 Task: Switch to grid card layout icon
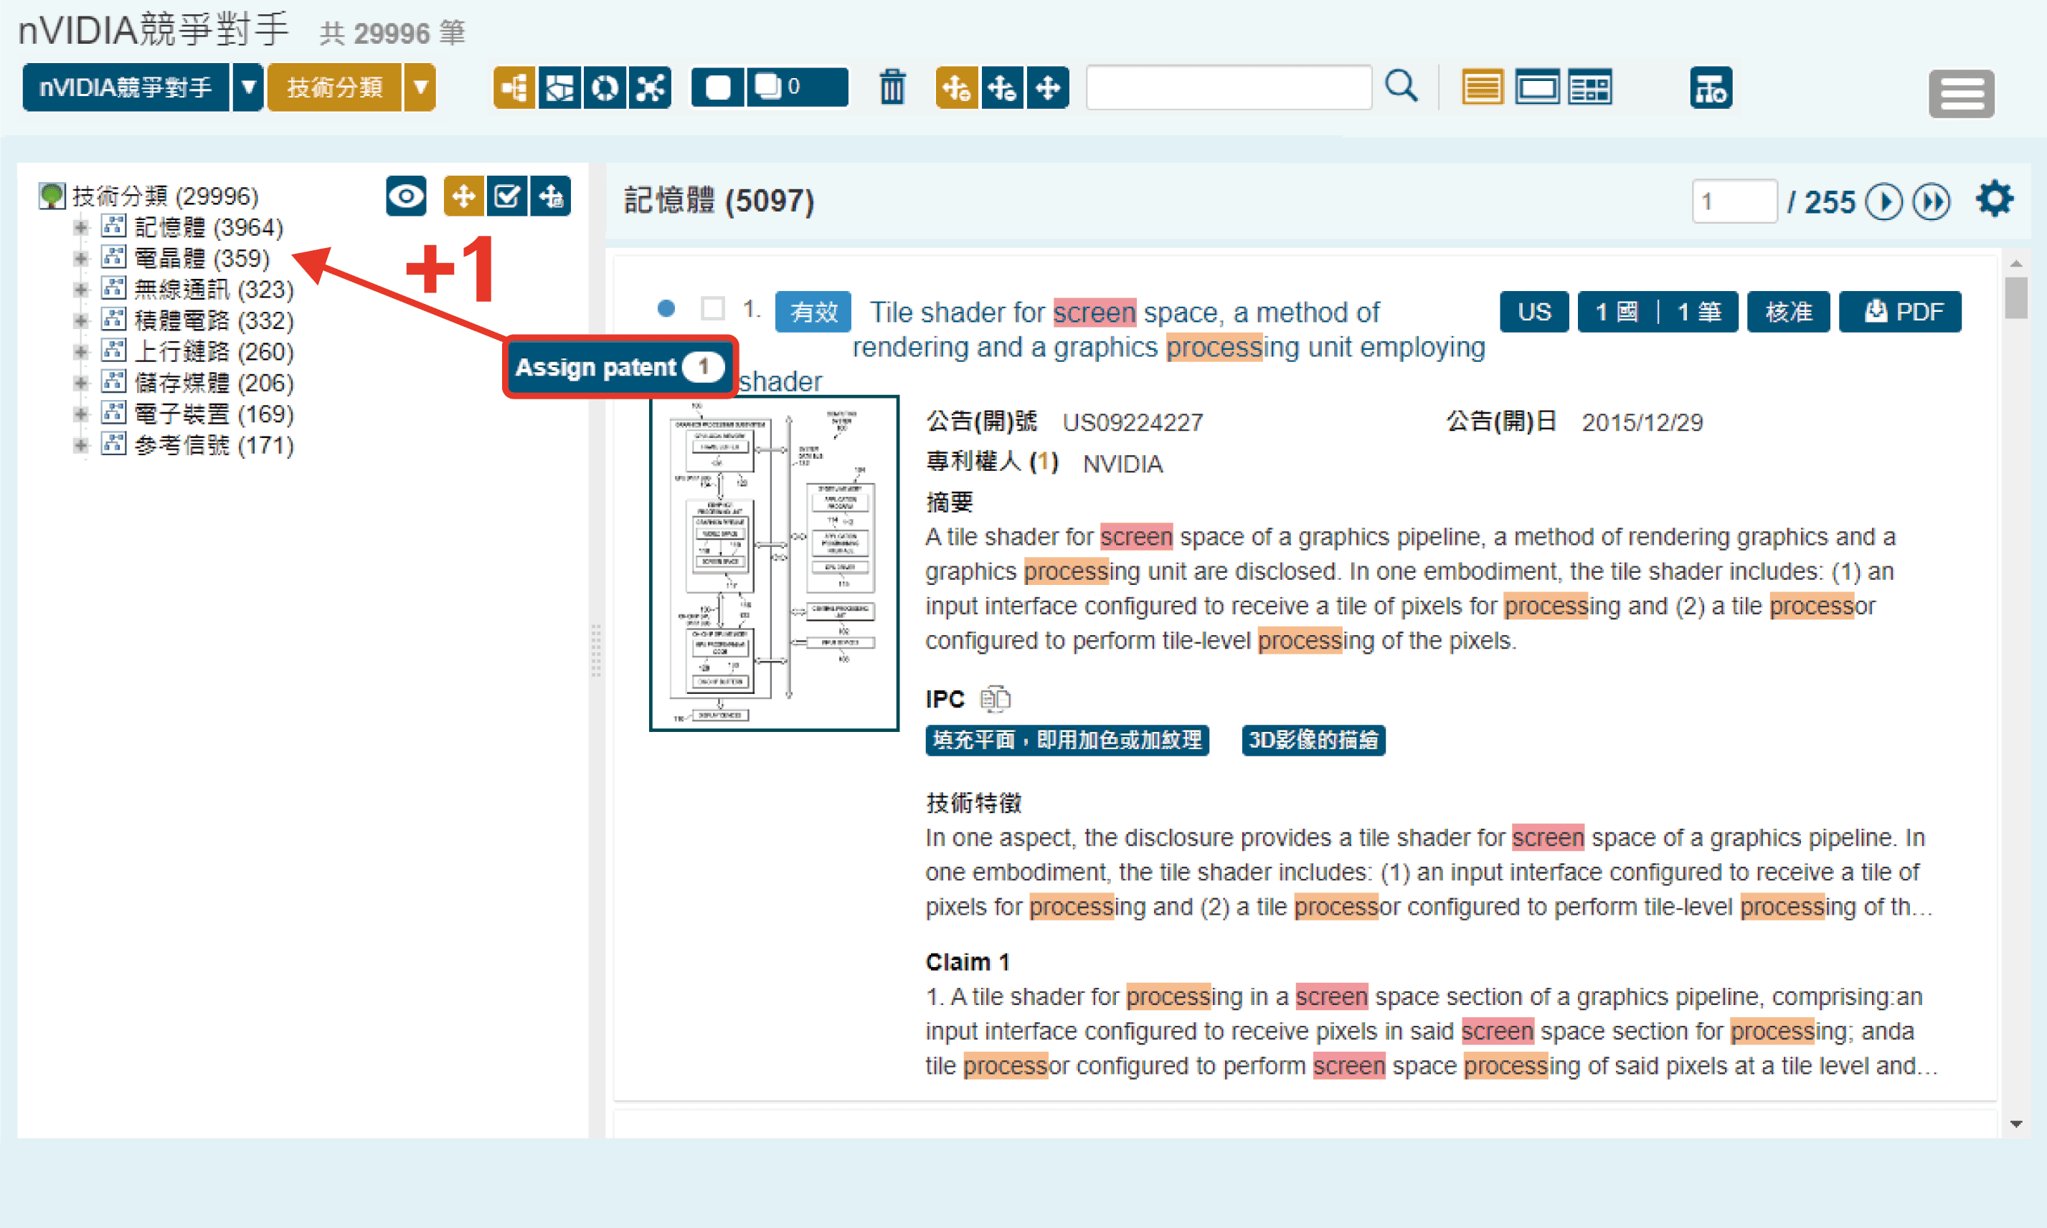pos(1589,87)
